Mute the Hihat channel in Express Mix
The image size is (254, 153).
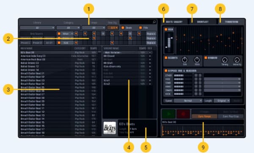[x=196, y=86]
